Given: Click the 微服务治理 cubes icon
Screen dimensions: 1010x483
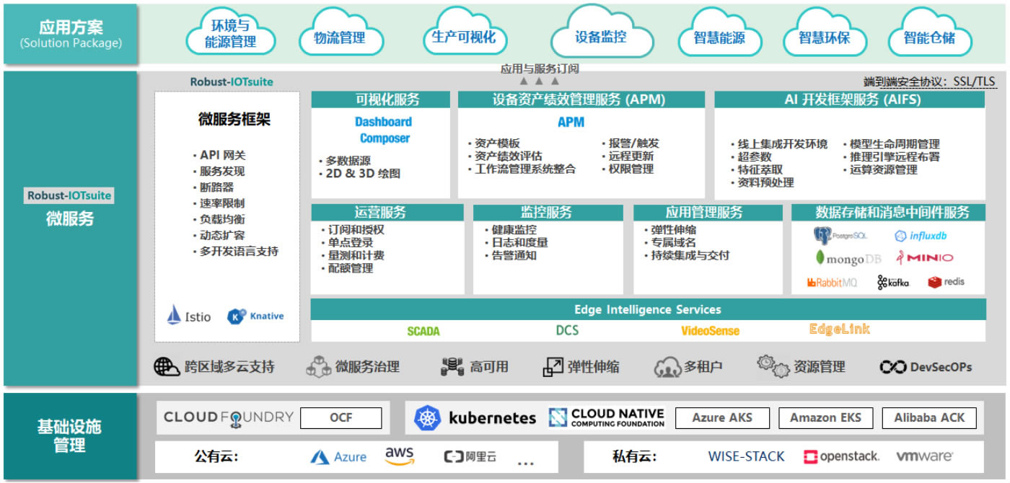Looking at the screenshot, I should tap(318, 366).
